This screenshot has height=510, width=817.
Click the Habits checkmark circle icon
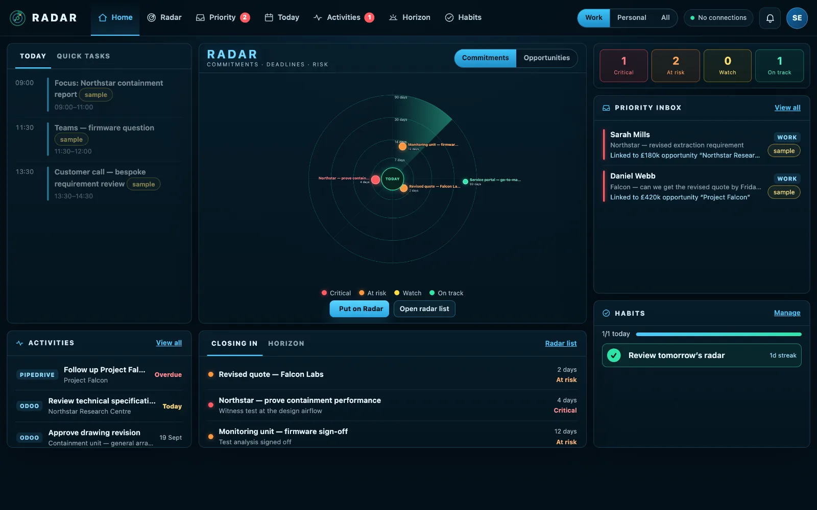[449, 17]
